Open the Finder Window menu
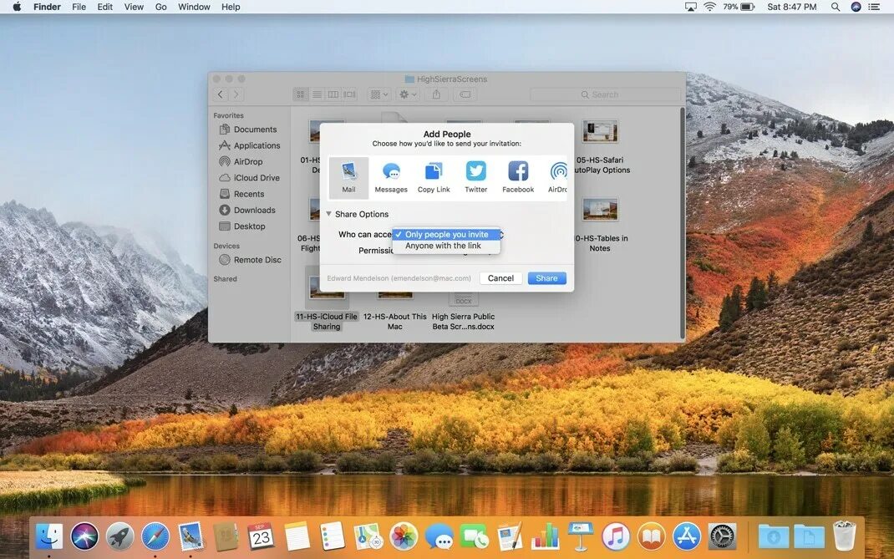 point(193,7)
